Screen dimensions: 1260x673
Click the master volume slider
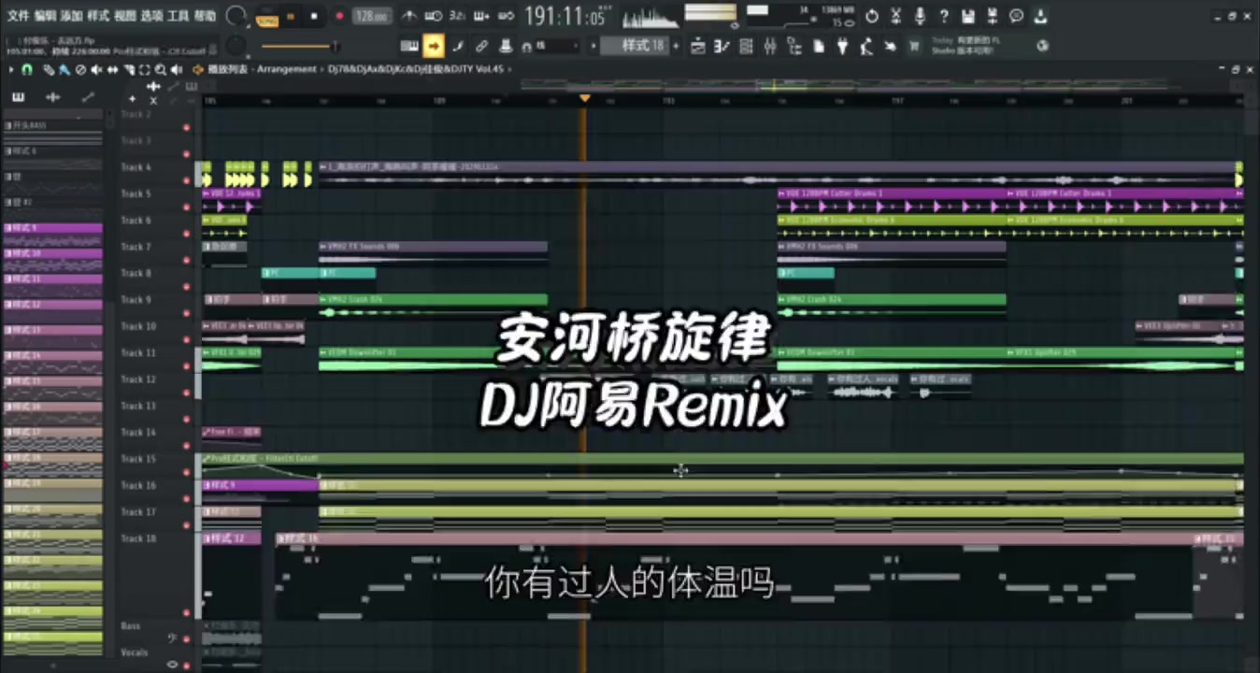[299, 46]
